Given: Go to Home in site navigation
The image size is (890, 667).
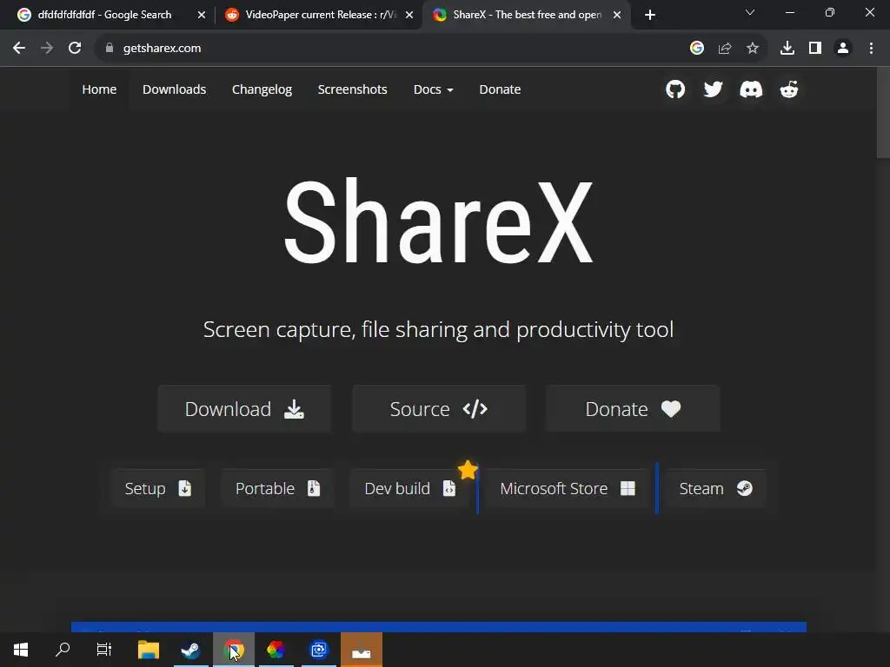Looking at the screenshot, I should pos(99,89).
